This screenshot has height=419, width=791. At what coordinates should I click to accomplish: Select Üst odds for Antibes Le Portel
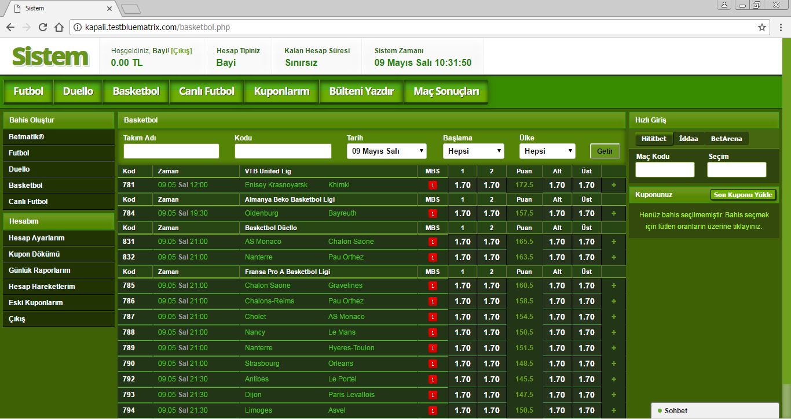tap(587, 379)
